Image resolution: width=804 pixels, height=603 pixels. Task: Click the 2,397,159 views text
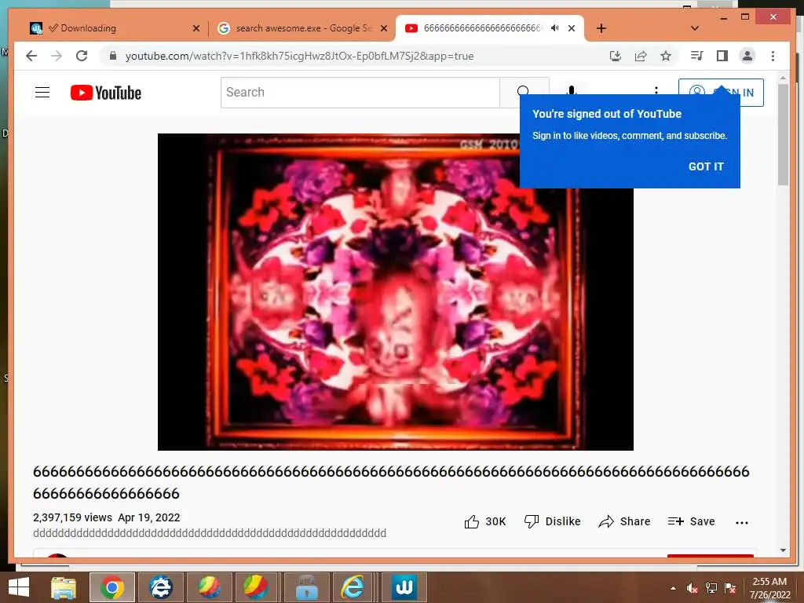pyautogui.click(x=72, y=517)
